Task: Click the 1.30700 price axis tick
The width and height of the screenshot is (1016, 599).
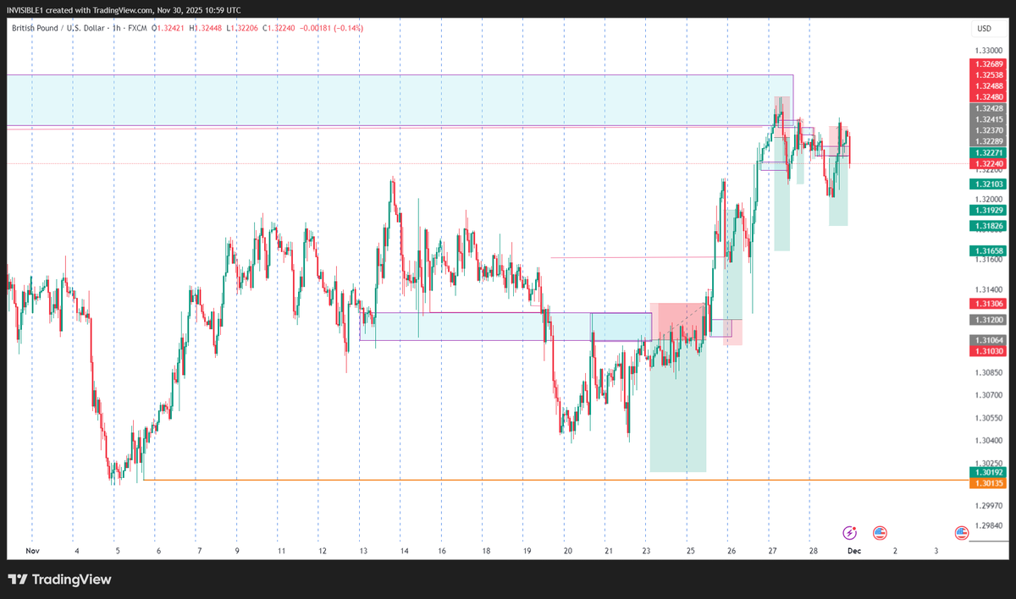Action: [989, 395]
